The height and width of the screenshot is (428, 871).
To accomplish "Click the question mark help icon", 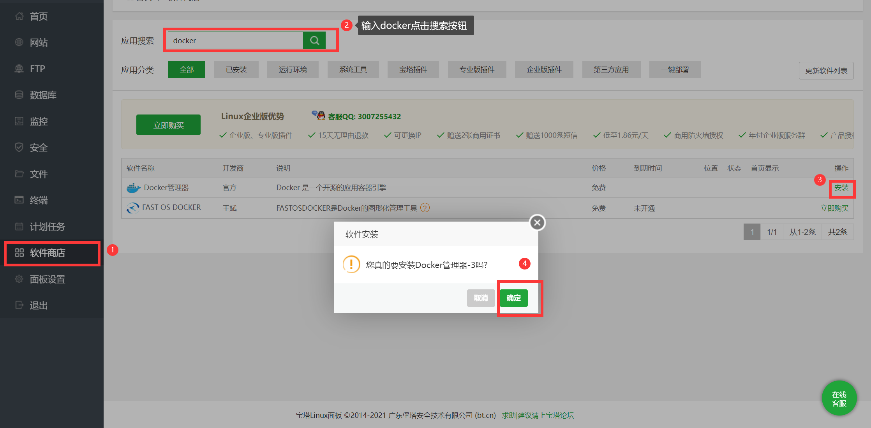I will [x=425, y=208].
